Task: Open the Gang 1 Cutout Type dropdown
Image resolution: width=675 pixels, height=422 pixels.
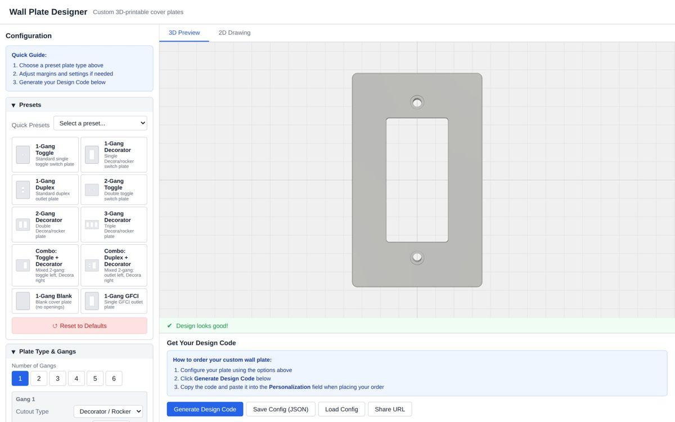Action: (108, 411)
